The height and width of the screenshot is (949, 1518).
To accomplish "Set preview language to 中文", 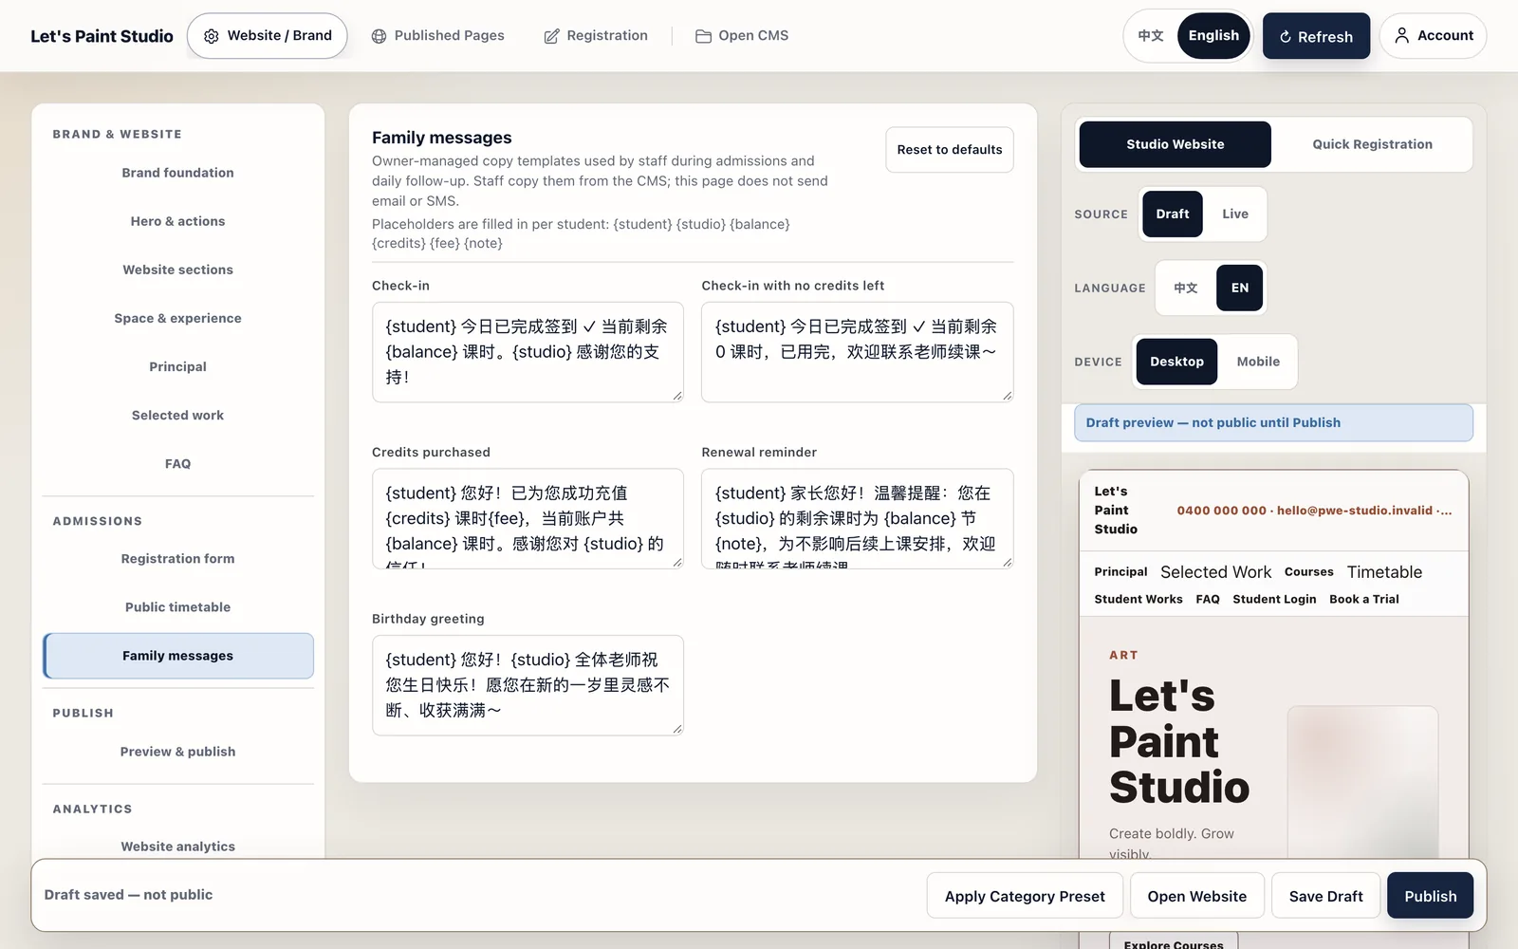I will pyautogui.click(x=1185, y=288).
